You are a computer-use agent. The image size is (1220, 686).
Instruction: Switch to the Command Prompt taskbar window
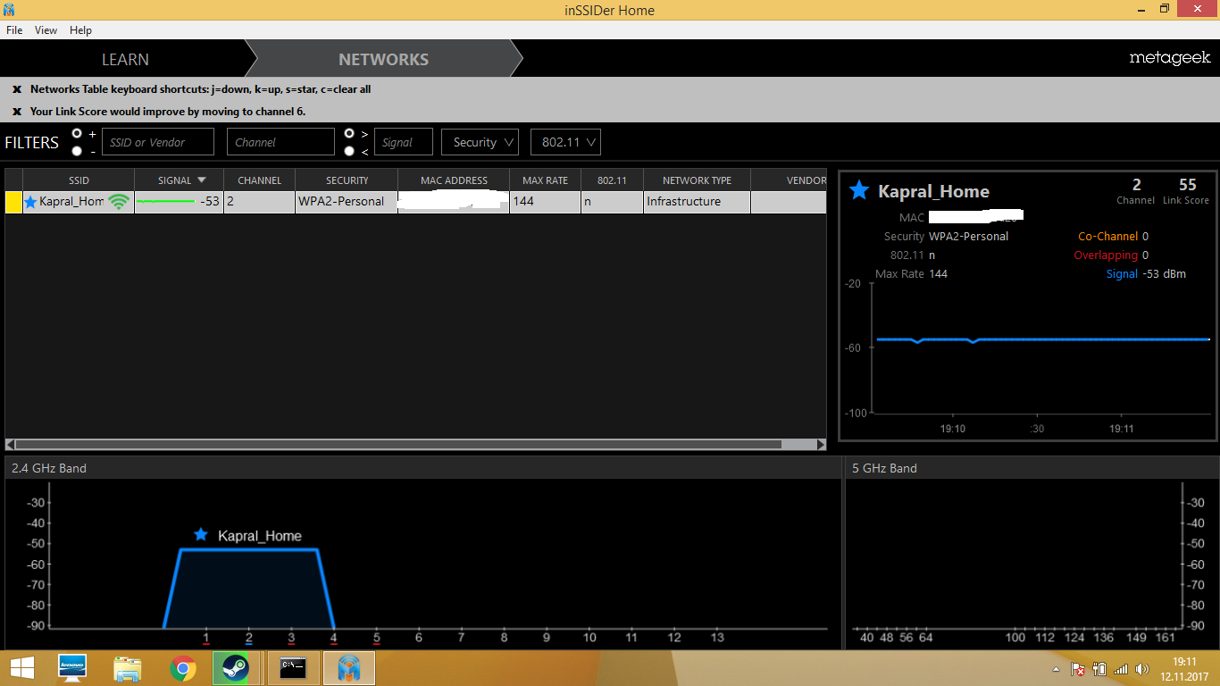point(293,668)
